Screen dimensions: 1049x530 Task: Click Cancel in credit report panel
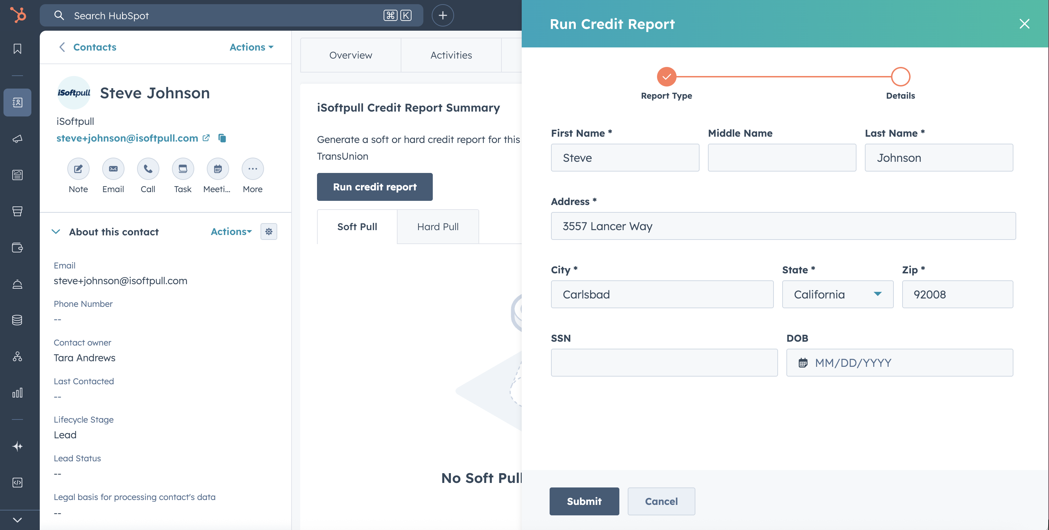pyautogui.click(x=661, y=501)
